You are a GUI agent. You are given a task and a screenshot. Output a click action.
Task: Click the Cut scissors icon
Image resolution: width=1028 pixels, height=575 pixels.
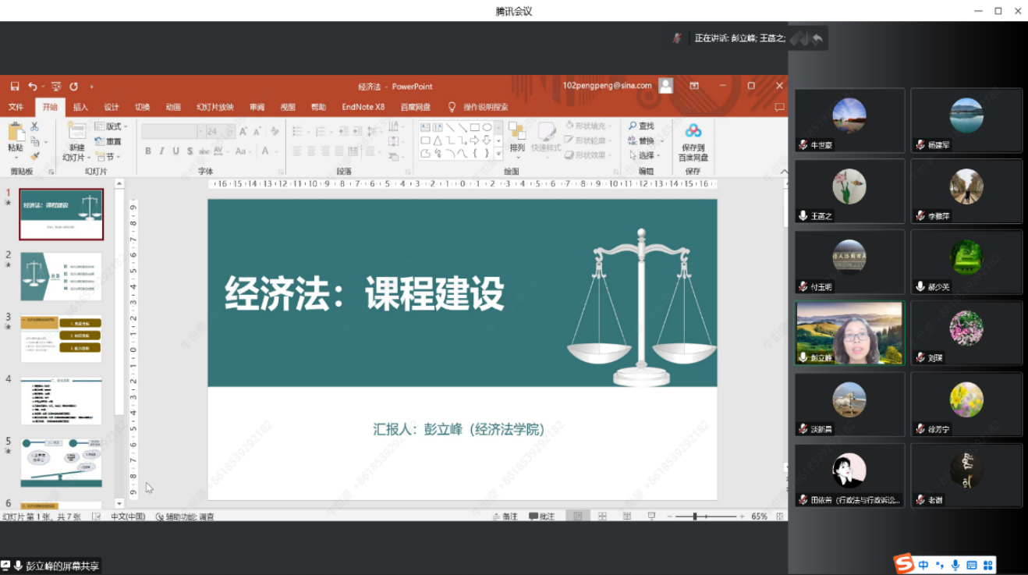(x=34, y=126)
